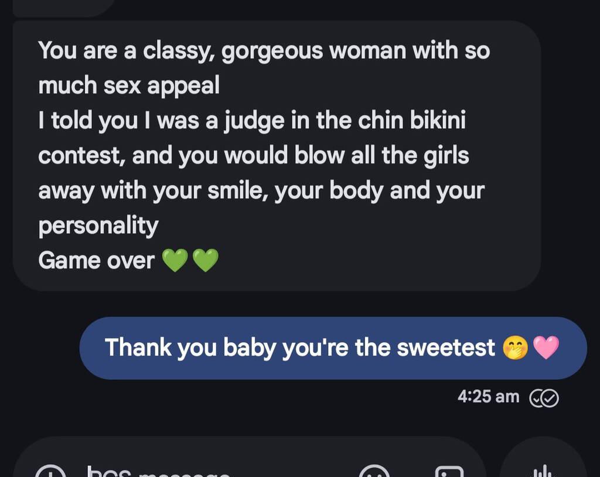Click the "much sex appeal" line

click(x=129, y=86)
